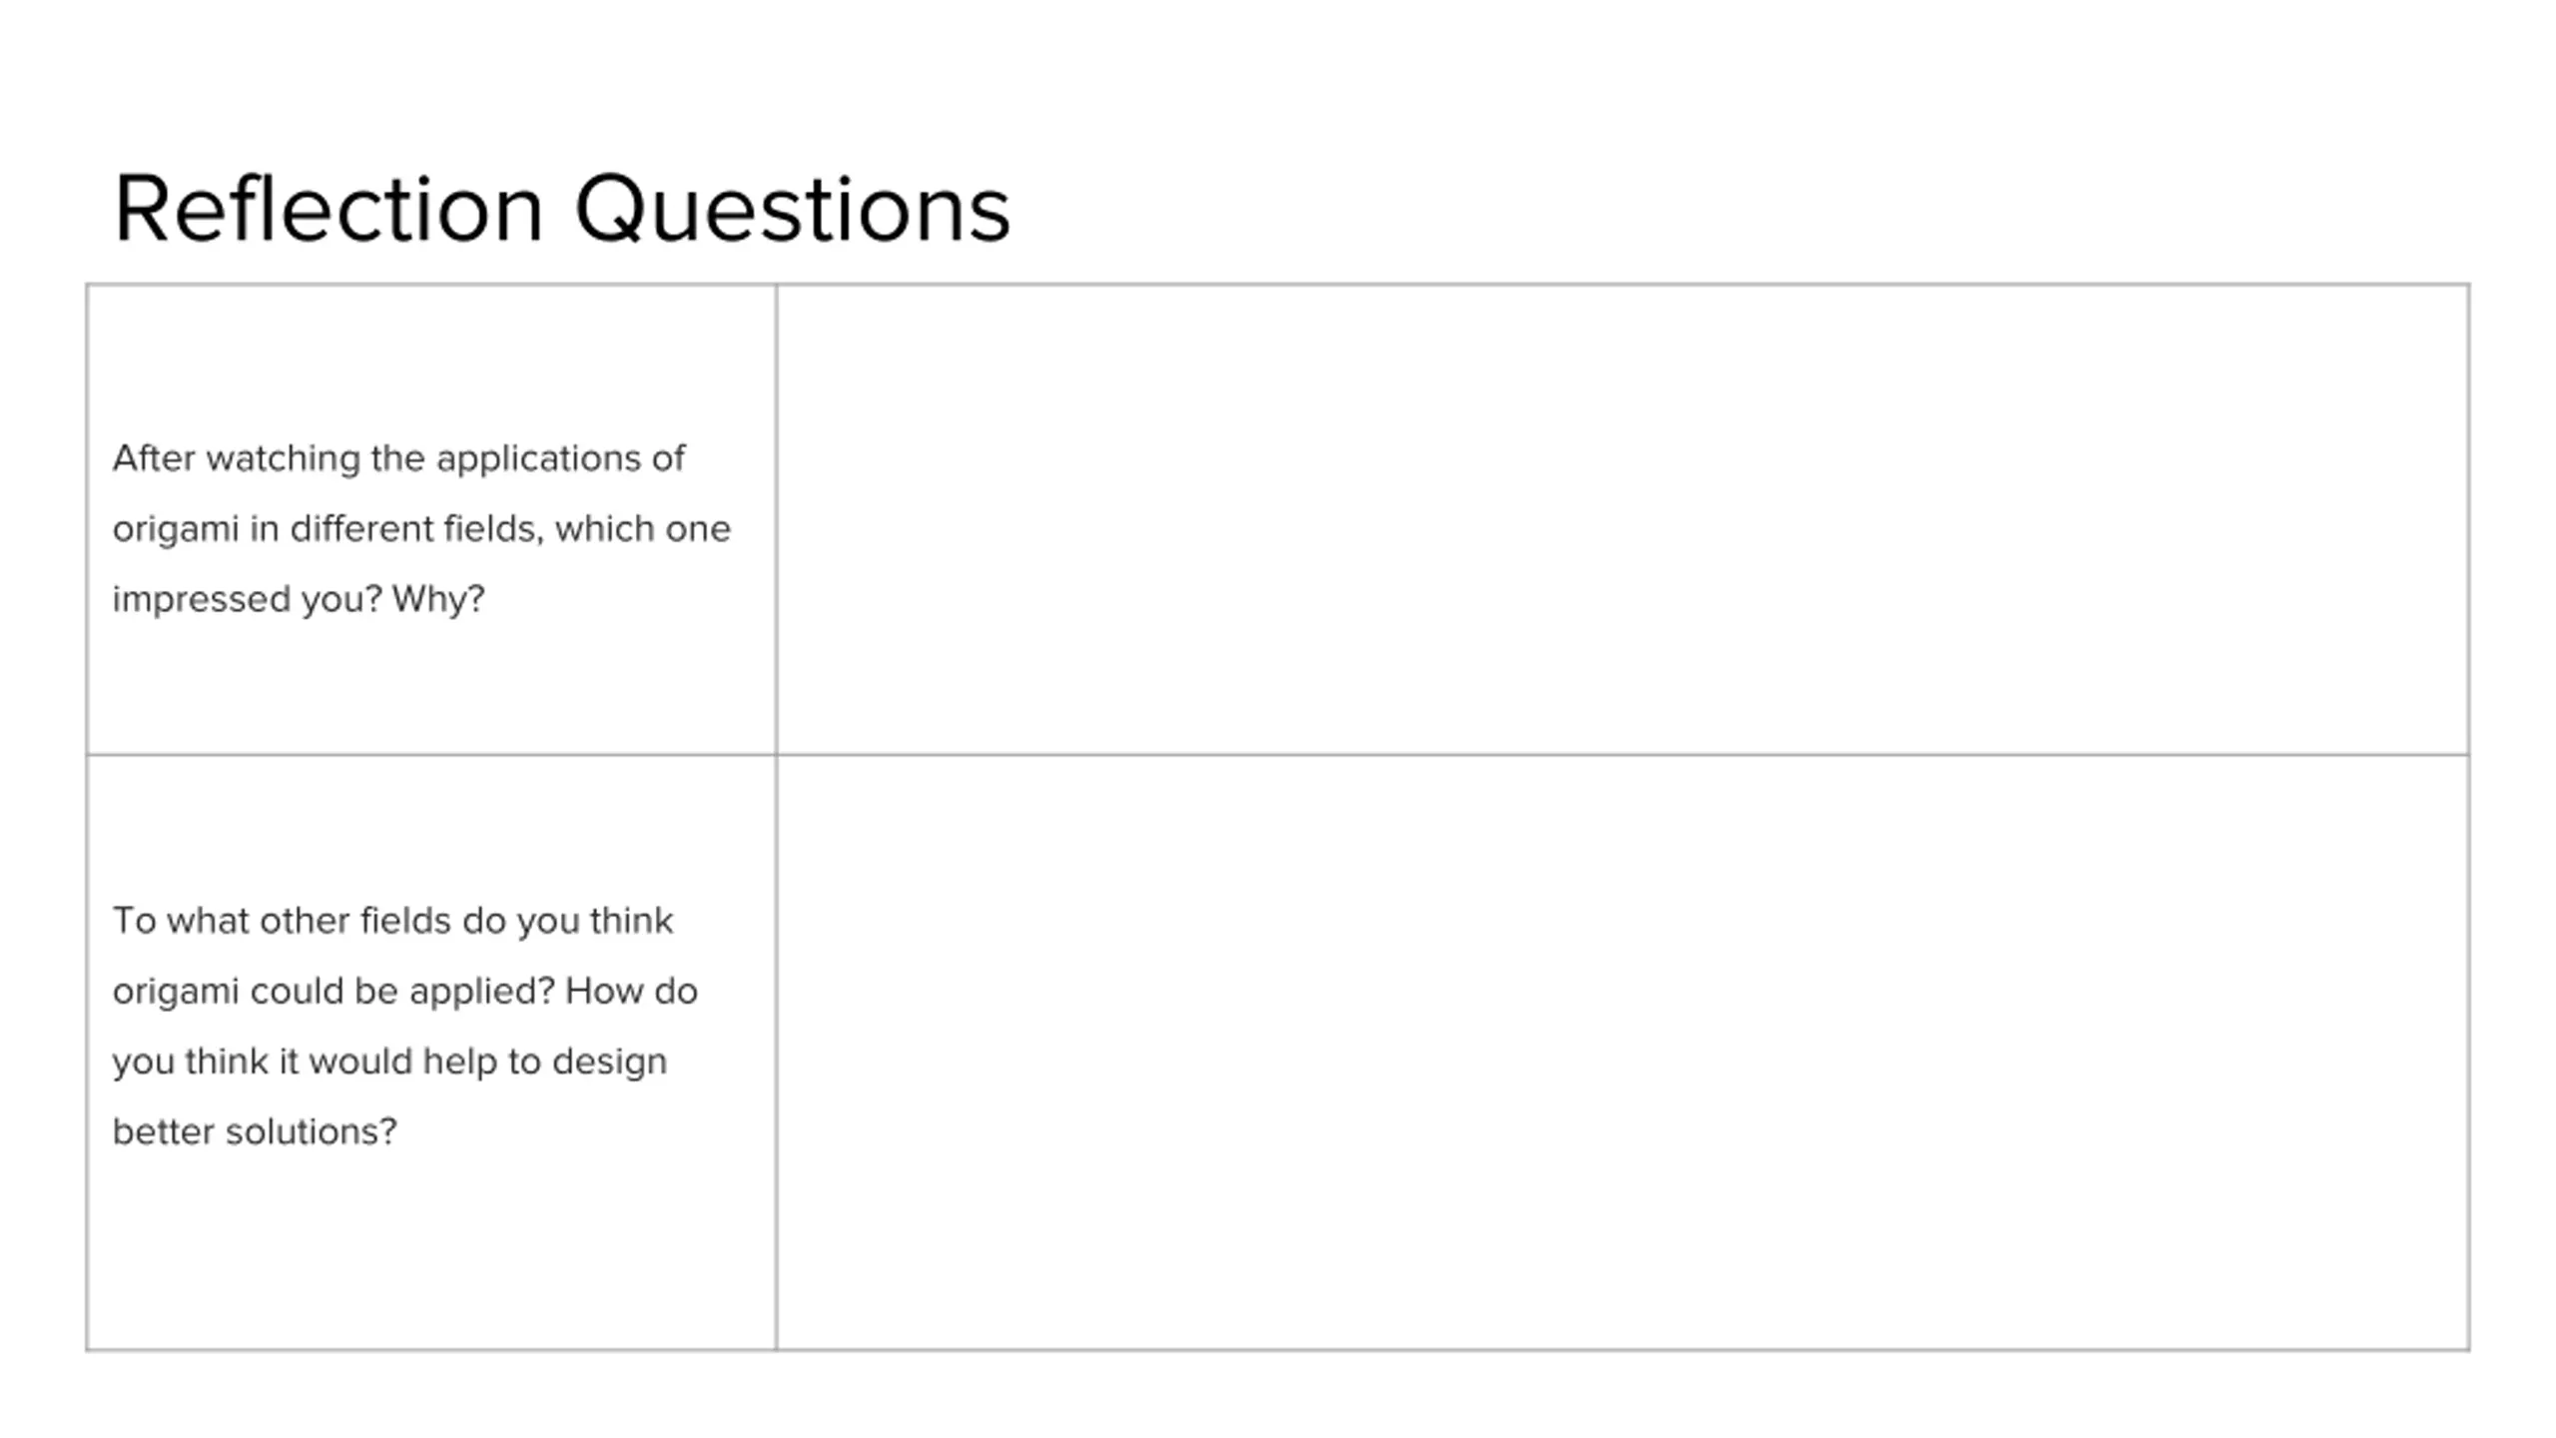Click the line "origami could be applied? How do"
2556x1438 pixels.
[404, 992]
